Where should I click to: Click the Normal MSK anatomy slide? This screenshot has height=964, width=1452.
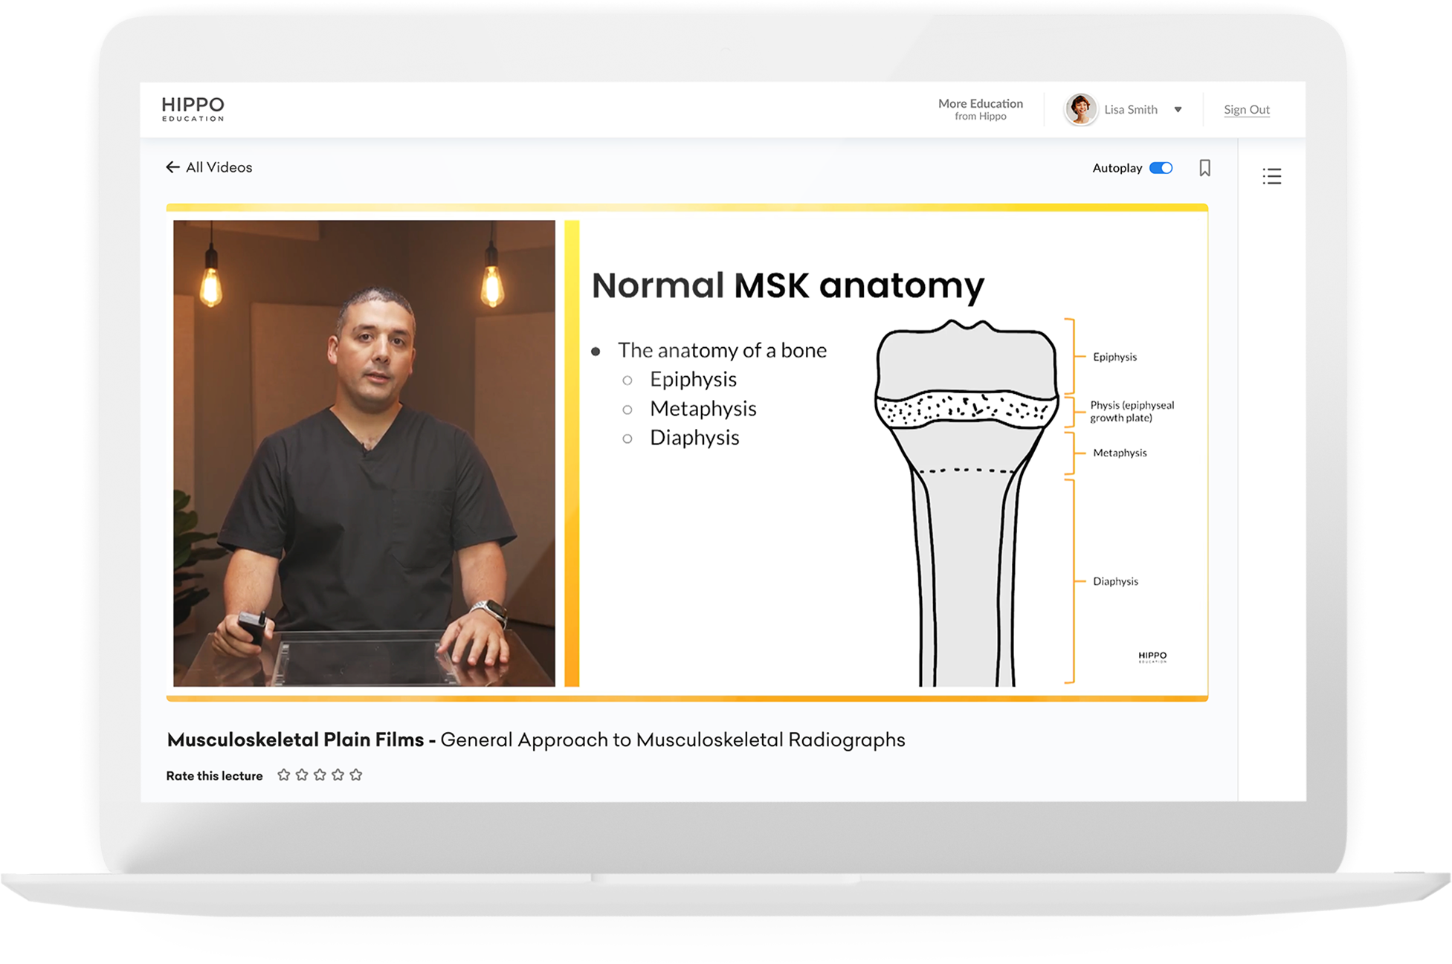787,285
